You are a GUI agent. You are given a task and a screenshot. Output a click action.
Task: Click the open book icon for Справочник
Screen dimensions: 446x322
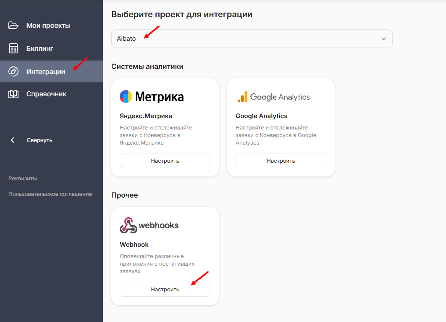pos(13,94)
